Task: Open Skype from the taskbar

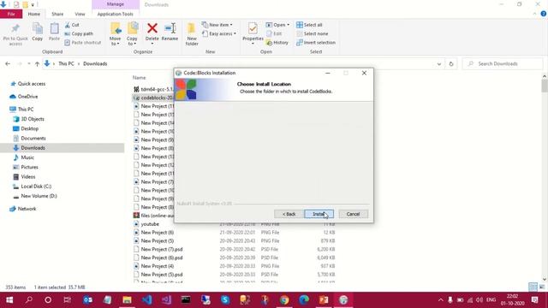Action: [225, 300]
